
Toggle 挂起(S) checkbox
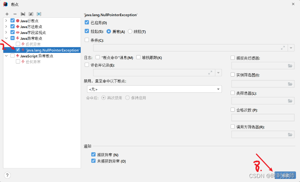click(87, 31)
